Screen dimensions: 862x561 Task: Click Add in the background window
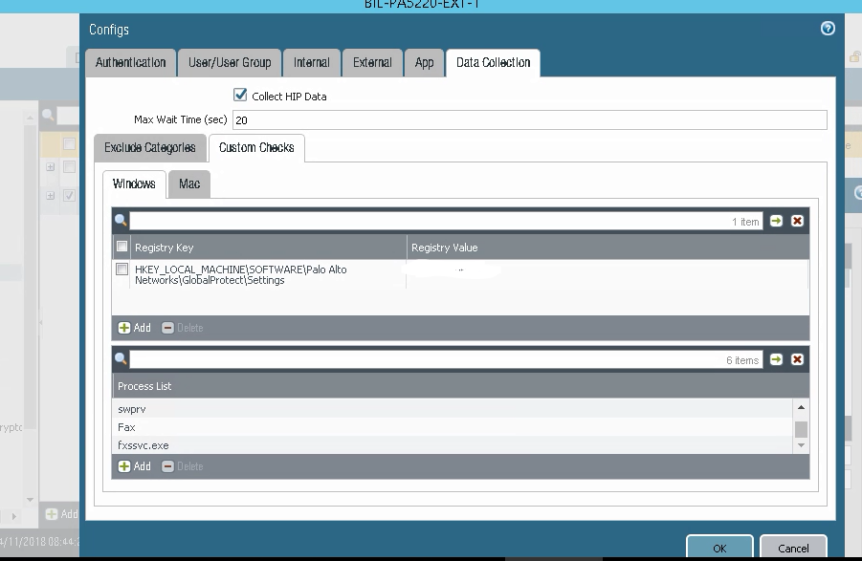point(61,514)
